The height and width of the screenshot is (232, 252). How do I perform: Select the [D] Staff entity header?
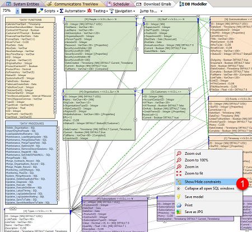point(171,19)
